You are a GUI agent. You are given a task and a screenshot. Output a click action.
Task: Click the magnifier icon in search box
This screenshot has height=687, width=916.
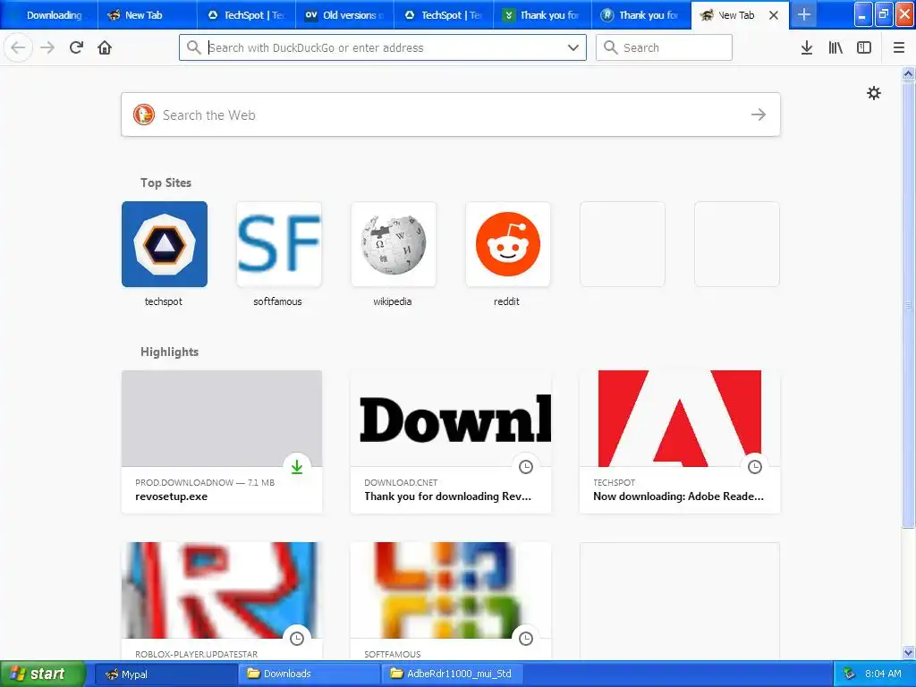point(610,47)
